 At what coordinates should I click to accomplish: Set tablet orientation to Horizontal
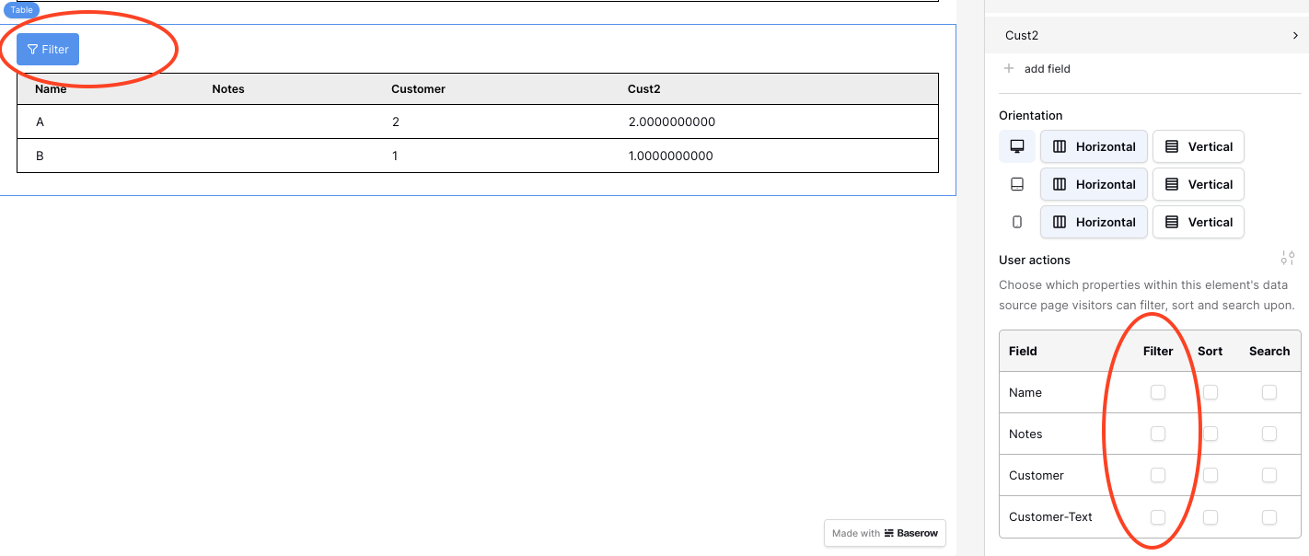click(x=1094, y=184)
